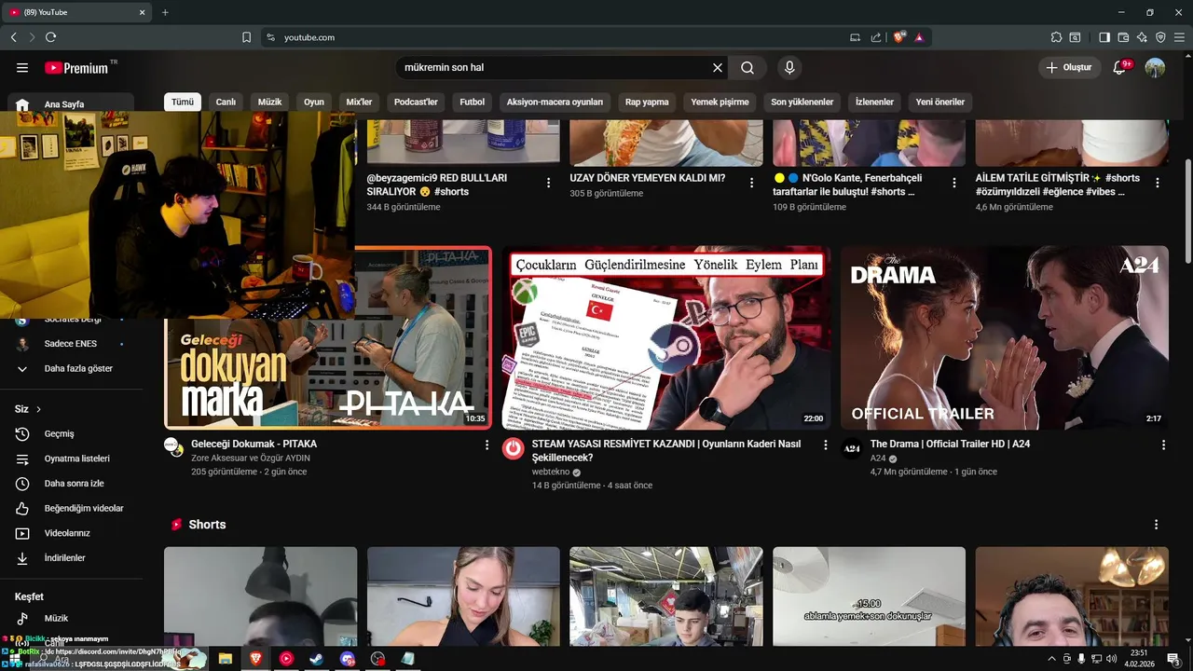
Task: Open the Sadece ENES subscription
Action: [x=72, y=344]
